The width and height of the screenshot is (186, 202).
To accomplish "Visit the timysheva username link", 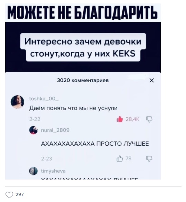I will pyautogui.click(x=53, y=171).
